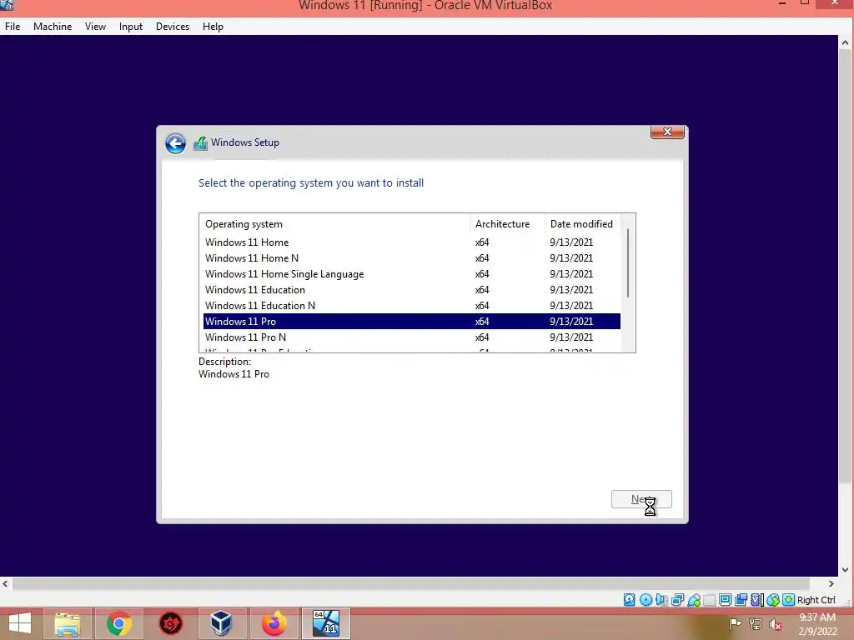Viewport: 854px width, 640px height.
Task: Click the audio speaker icon in VirtualBox status bar
Action: click(661, 600)
